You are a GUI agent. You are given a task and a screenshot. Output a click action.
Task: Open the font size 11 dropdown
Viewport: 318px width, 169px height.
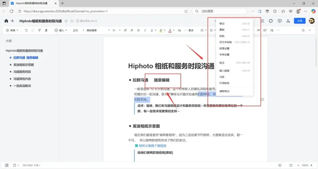pyautogui.click(x=116, y=30)
